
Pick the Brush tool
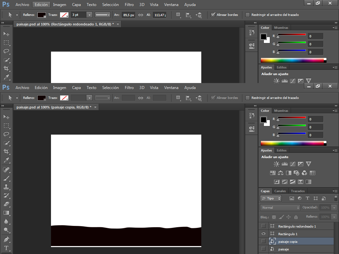click(x=6, y=178)
